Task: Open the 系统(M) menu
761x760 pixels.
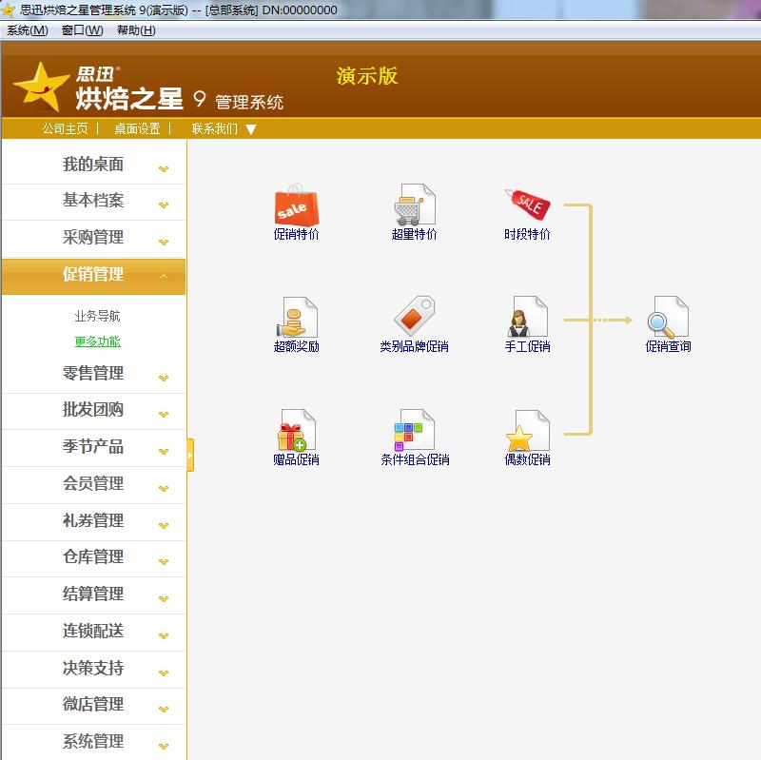Action: tap(28, 30)
